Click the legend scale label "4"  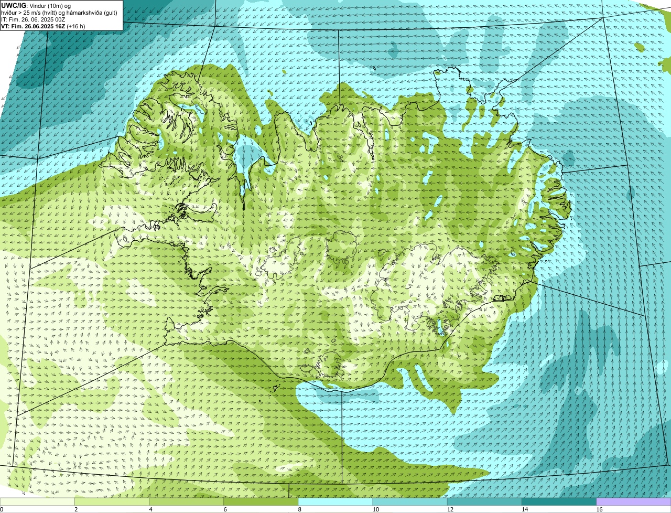point(150,509)
